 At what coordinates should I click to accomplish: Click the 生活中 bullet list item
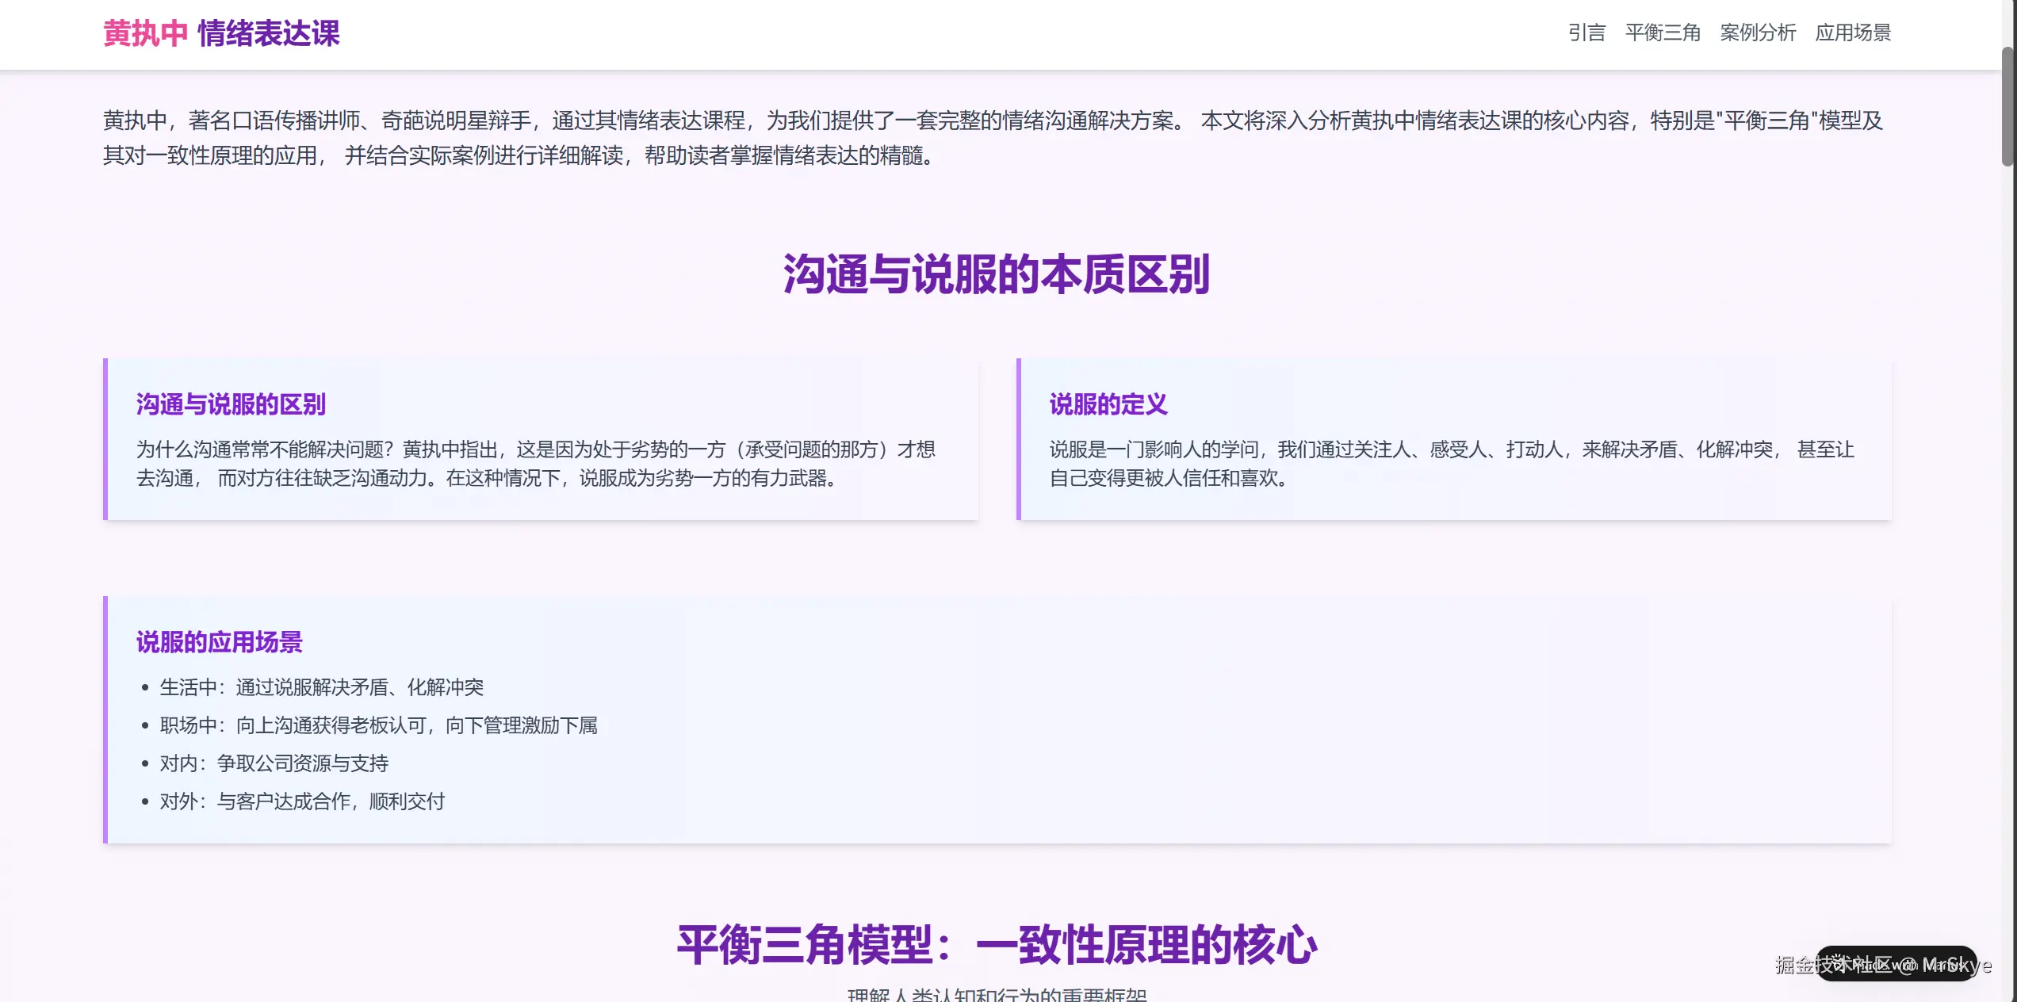[x=323, y=687]
